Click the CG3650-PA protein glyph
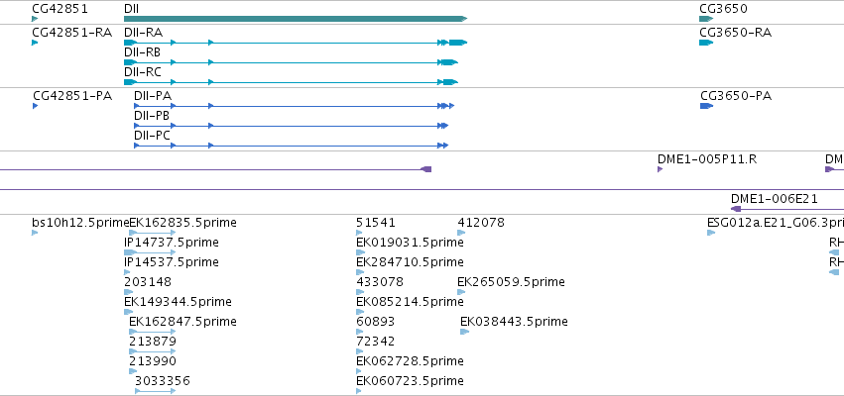 click(x=707, y=106)
